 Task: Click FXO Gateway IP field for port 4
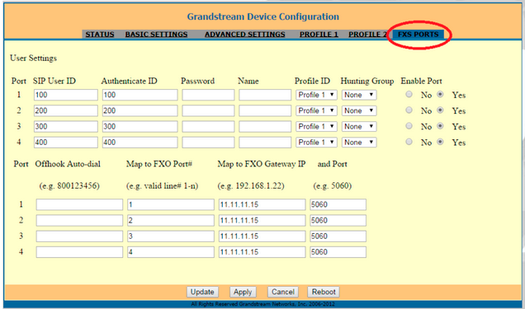point(262,252)
